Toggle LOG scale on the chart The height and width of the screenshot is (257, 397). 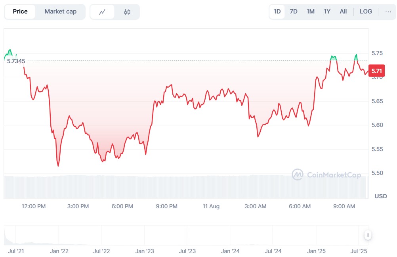[366, 12]
